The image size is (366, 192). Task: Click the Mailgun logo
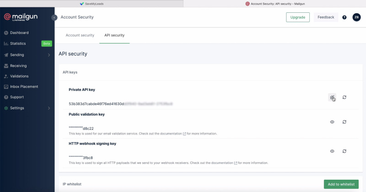pyautogui.click(x=21, y=17)
